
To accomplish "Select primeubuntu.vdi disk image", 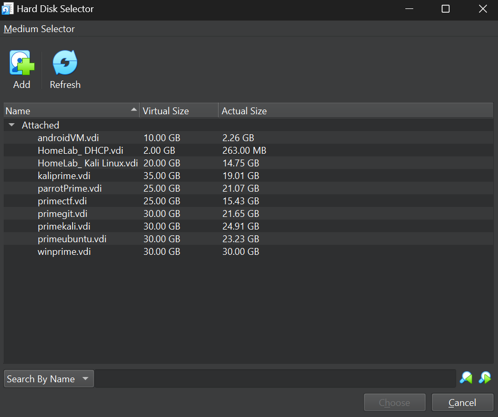I will [x=72, y=239].
